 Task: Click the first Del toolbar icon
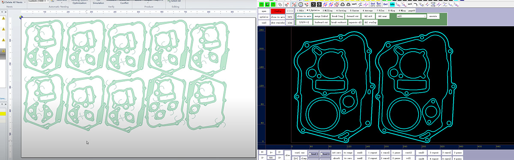(373, 4)
